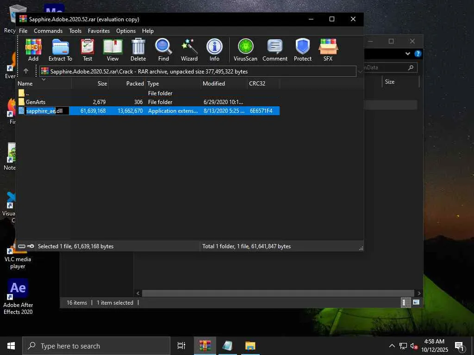Go up one folder level arrow
This screenshot has width=474, height=355.
pyautogui.click(x=26, y=71)
